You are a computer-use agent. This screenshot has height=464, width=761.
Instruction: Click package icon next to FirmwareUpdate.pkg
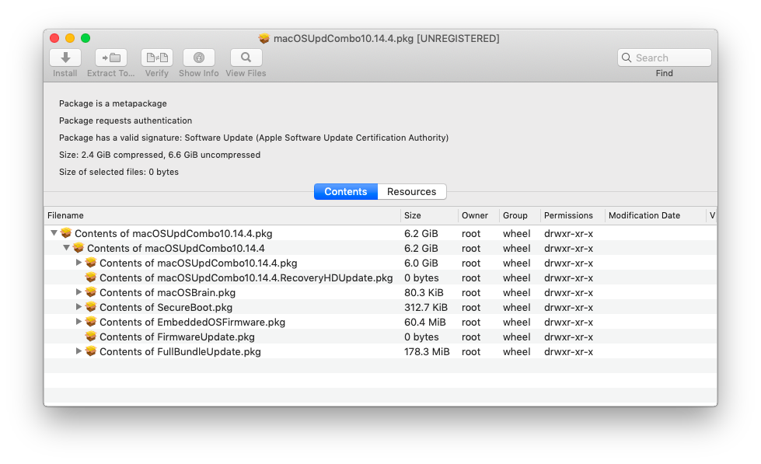pyautogui.click(x=91, y=337)
